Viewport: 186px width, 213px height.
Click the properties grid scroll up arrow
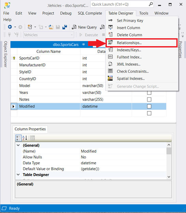point(169,145)
